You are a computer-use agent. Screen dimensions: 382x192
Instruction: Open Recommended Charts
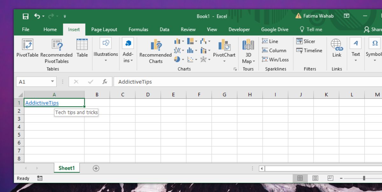point(156,51)
